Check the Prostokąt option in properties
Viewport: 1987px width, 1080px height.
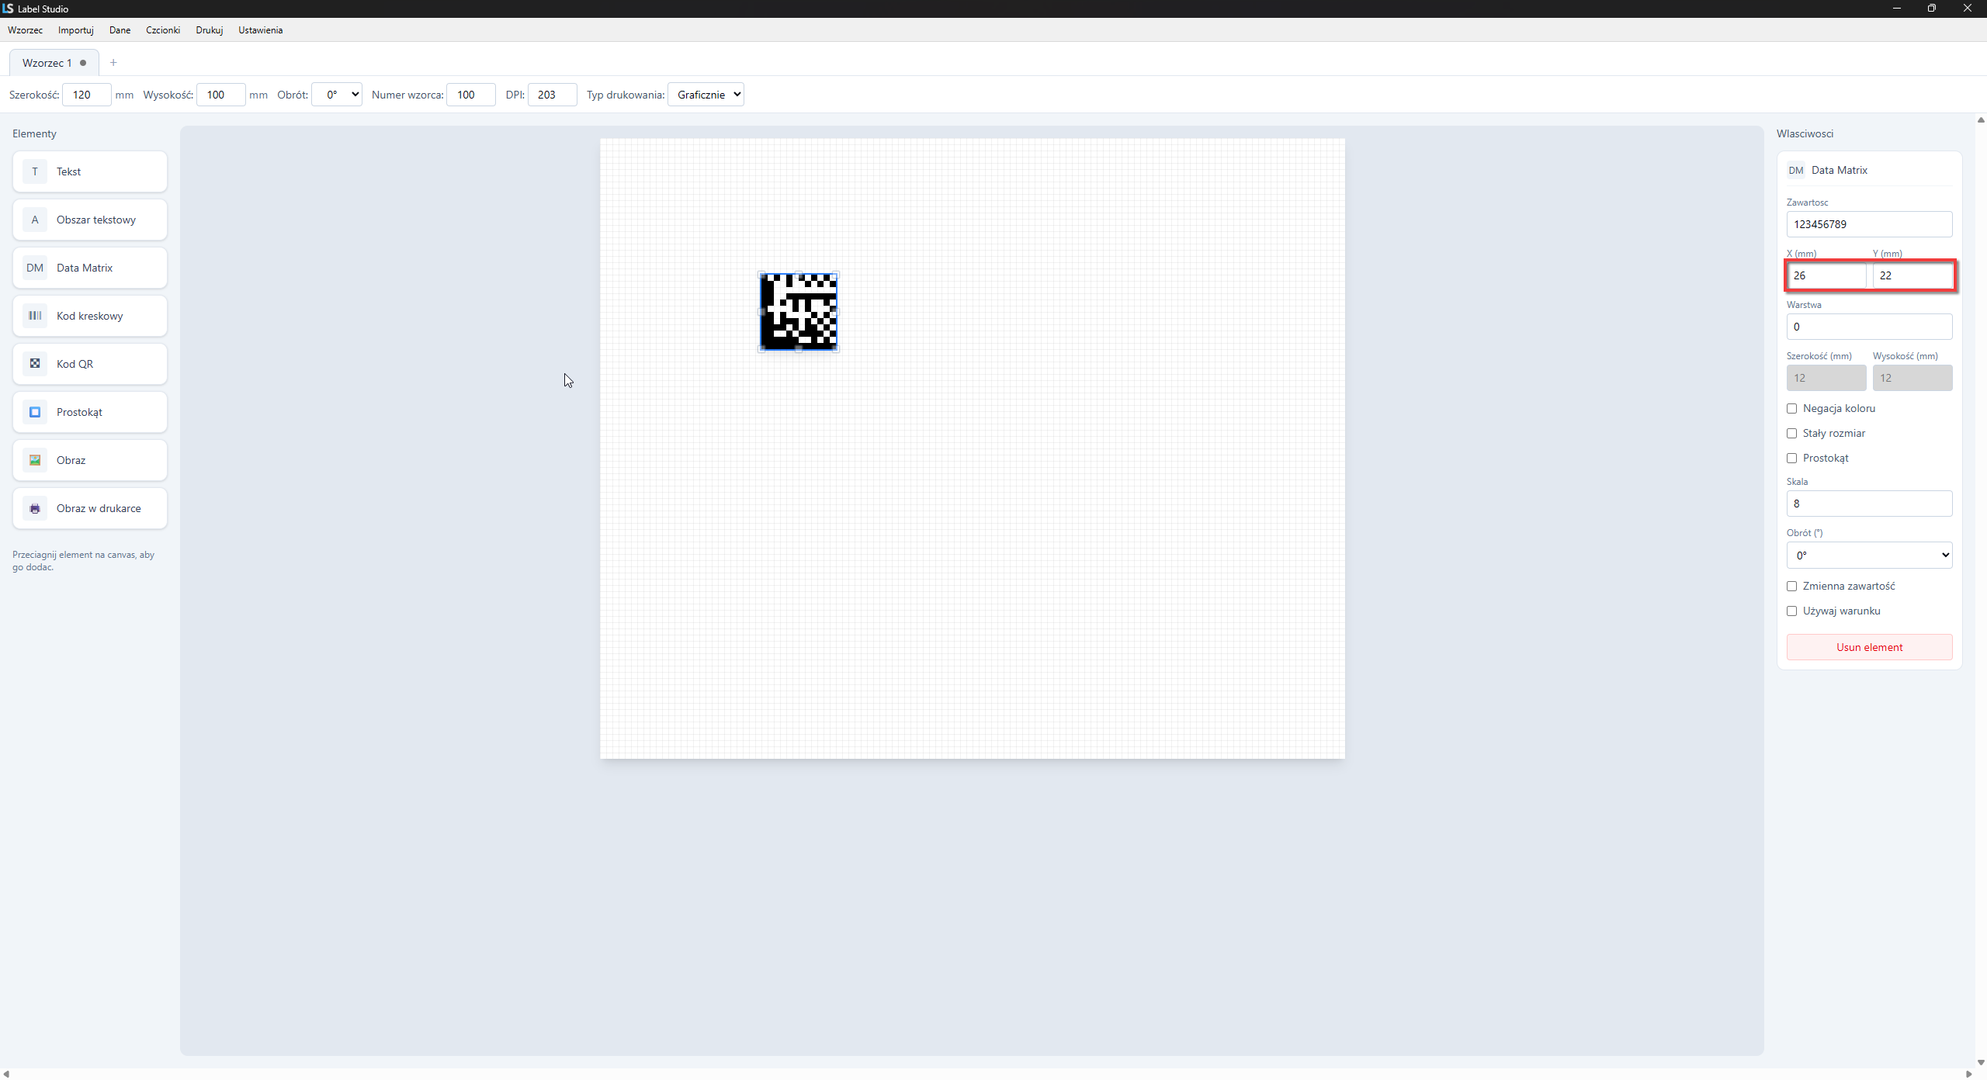(1791, 458)
